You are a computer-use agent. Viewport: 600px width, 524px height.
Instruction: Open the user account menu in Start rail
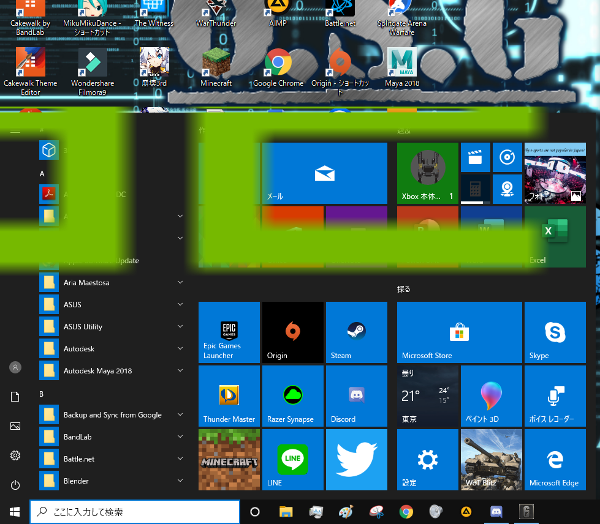click(15, 367)
